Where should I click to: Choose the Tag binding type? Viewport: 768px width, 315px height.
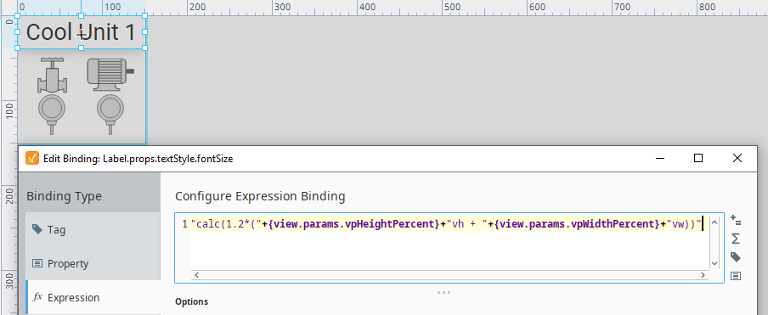(x=93, y=229)
